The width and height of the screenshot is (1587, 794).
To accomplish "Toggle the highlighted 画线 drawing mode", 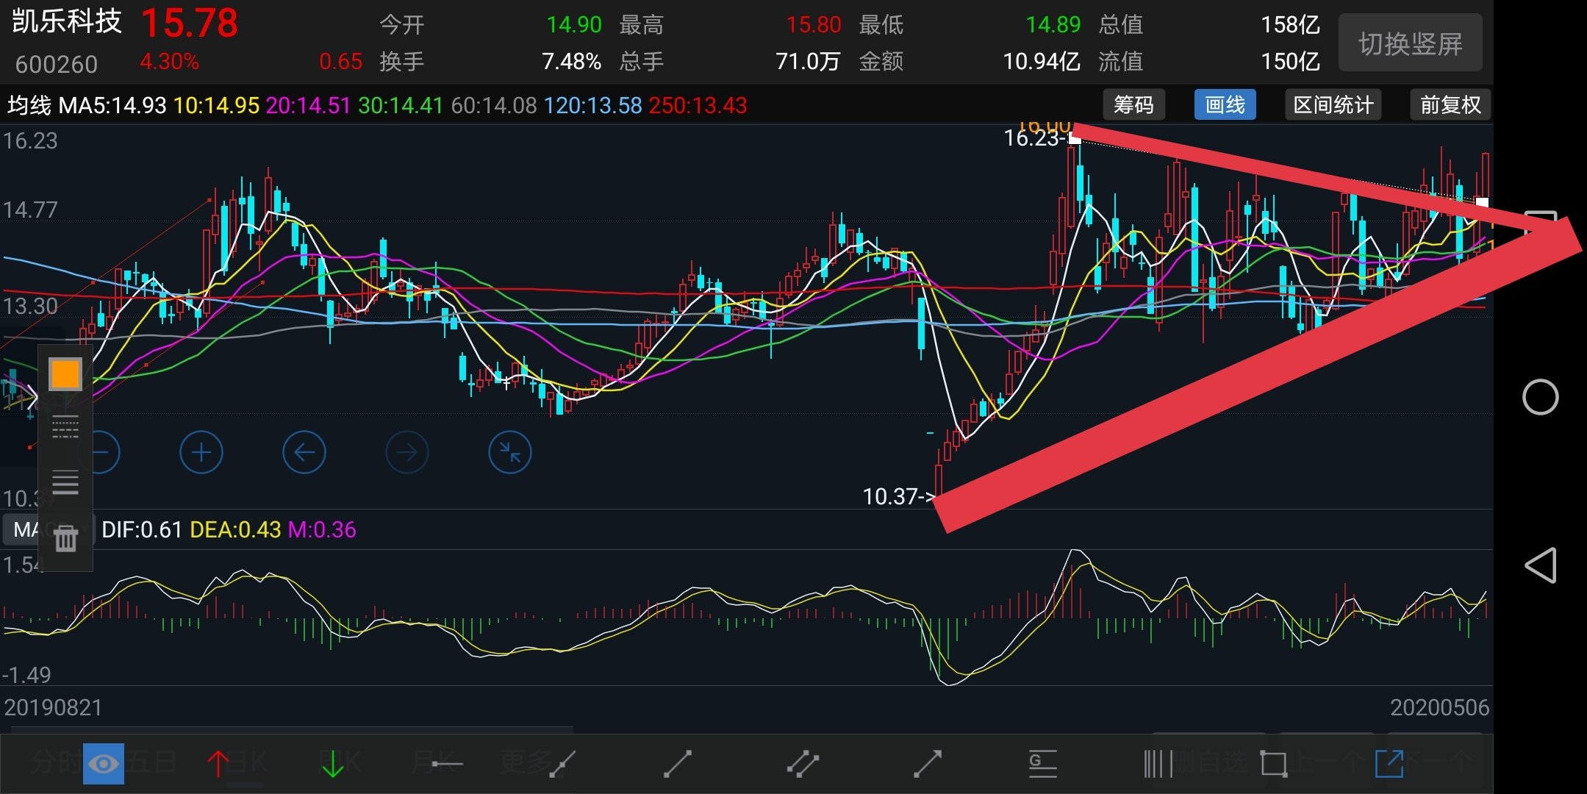I will [x=1225, y=105].
